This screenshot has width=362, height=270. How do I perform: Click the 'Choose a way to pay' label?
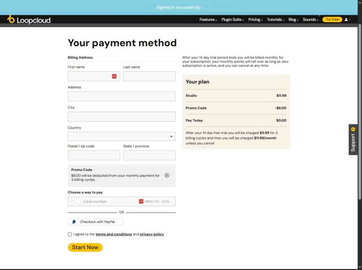pyautogui.click(x=85, y=193)
